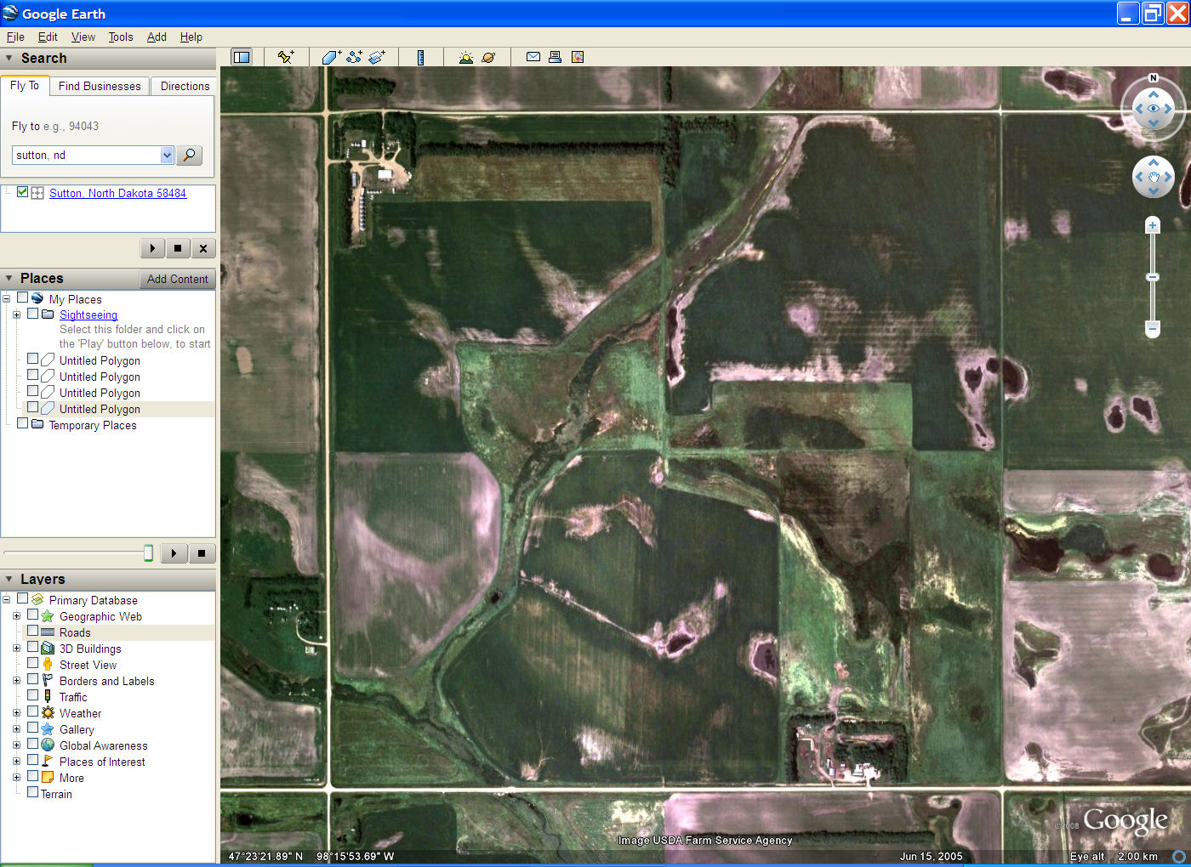Click the Add Placemark pushpin icon
1191x867 pixels.
[286, 57]
